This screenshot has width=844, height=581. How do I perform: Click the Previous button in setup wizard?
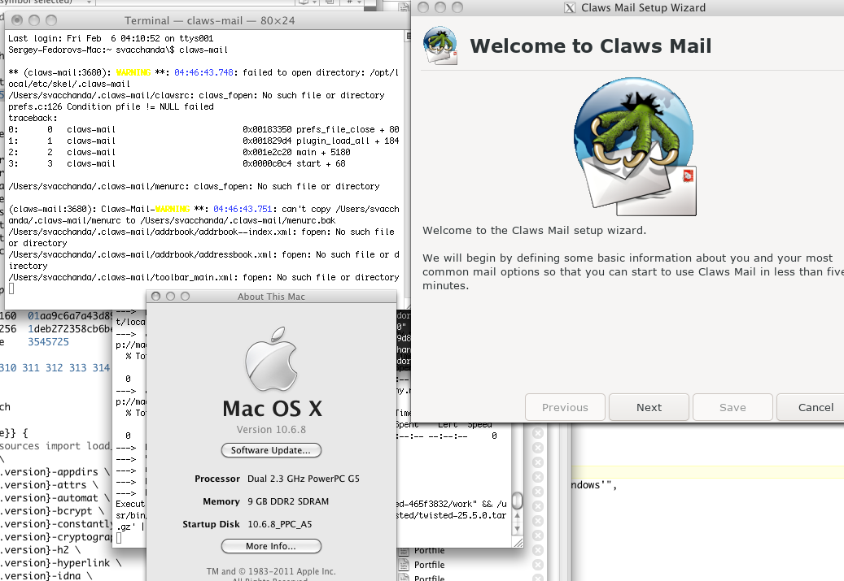[x=565, y=407]
